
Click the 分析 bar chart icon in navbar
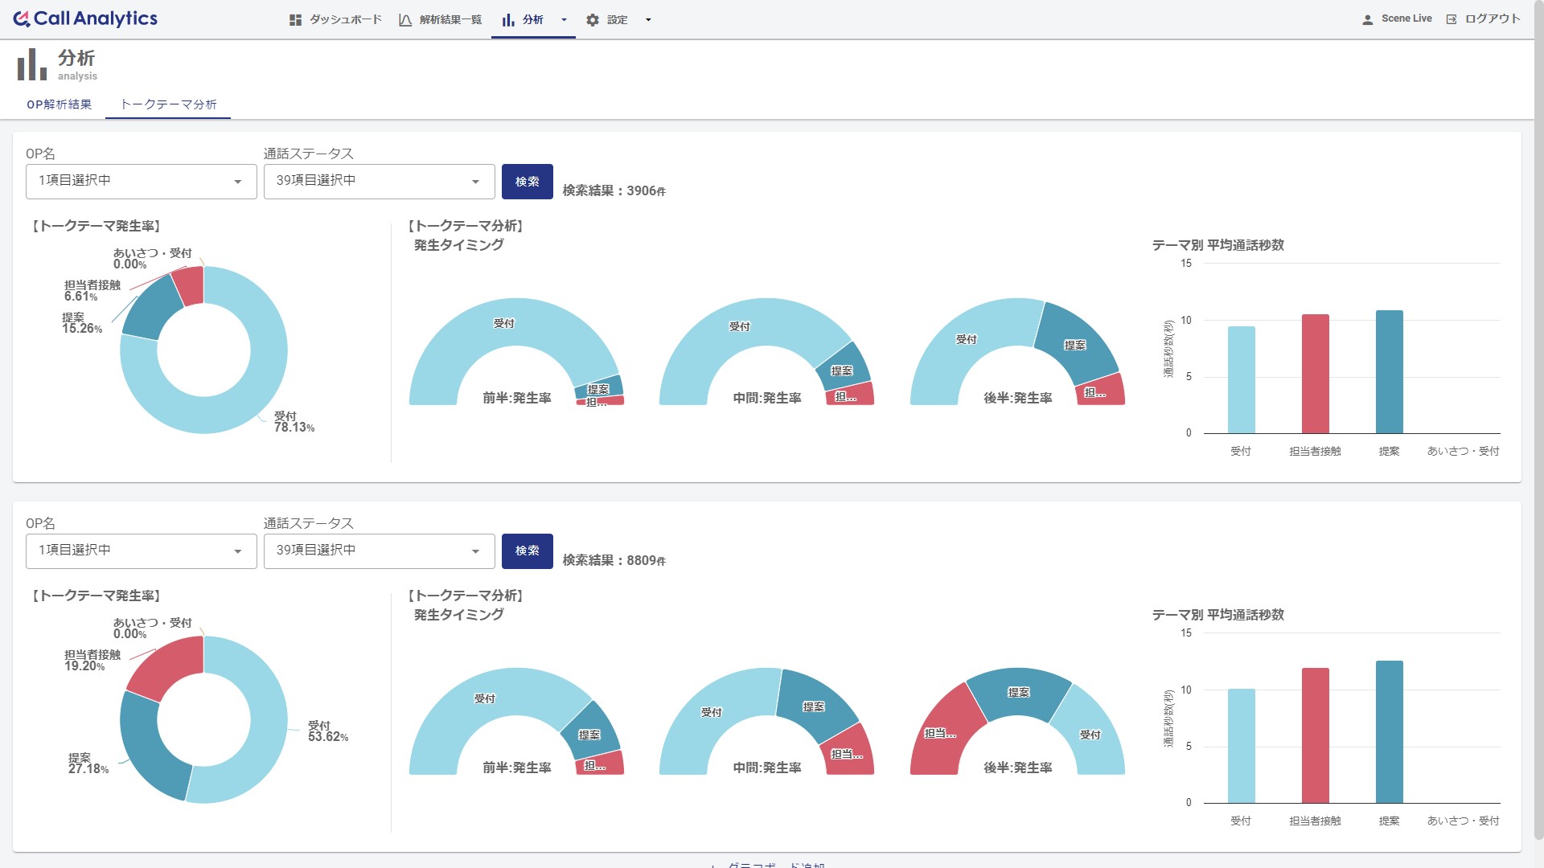coord(508,20)
